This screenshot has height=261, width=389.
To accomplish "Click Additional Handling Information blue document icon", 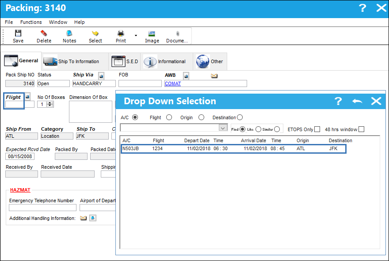I will click(x=93, y=218).
